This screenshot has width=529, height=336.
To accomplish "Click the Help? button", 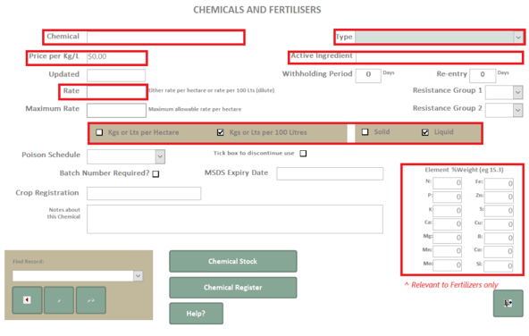I will 196,314.
